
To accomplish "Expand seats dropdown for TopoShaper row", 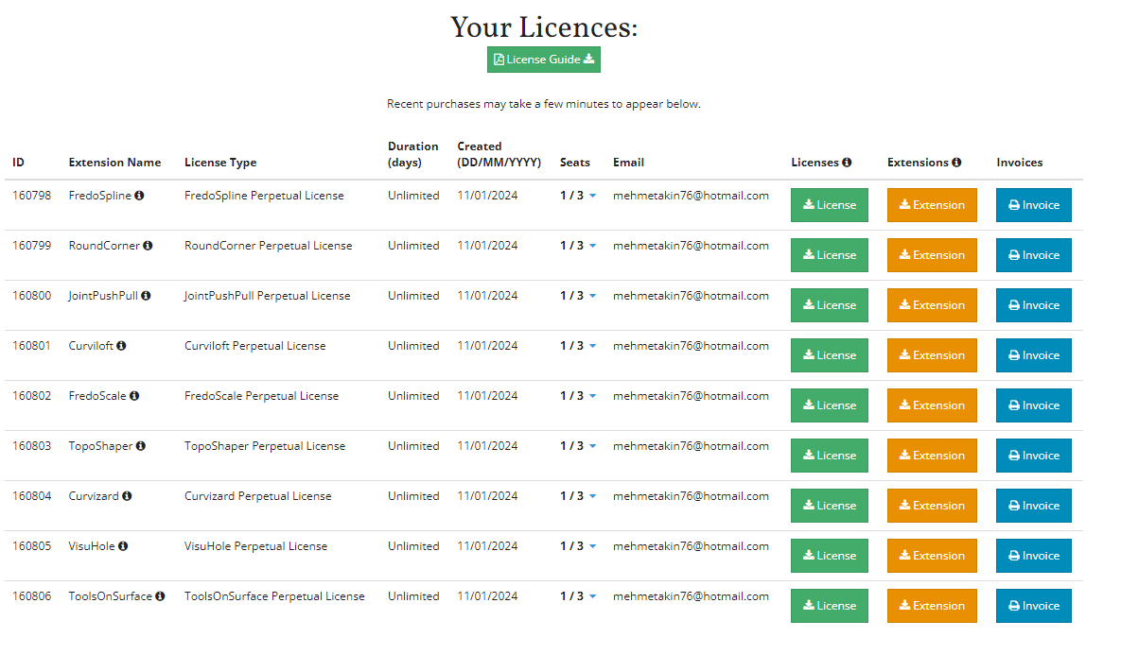I will tap(593, 445).
